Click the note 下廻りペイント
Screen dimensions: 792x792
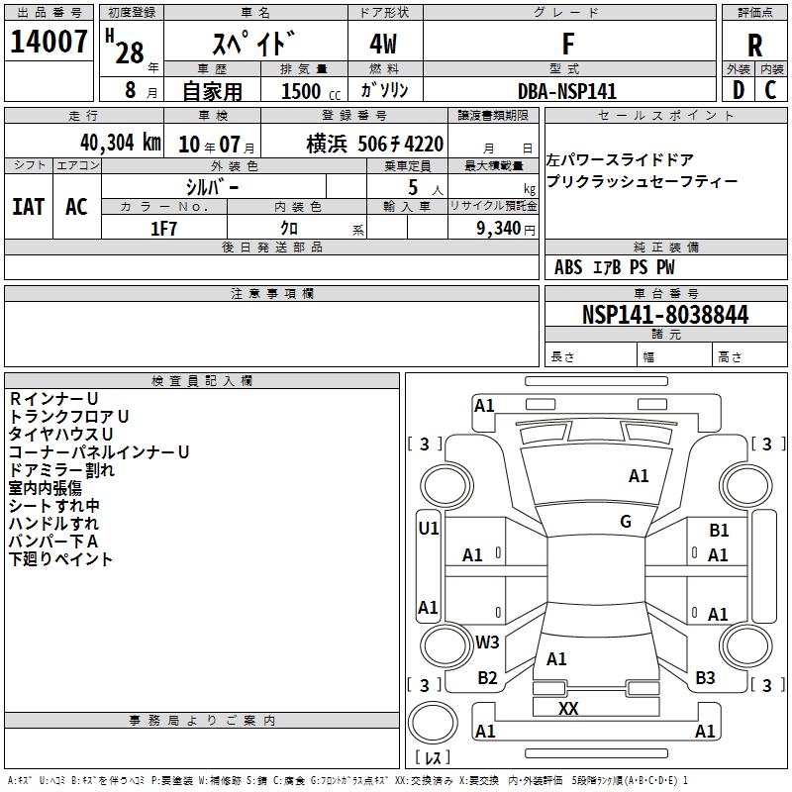pyautogui.click(x=60, y=559)
